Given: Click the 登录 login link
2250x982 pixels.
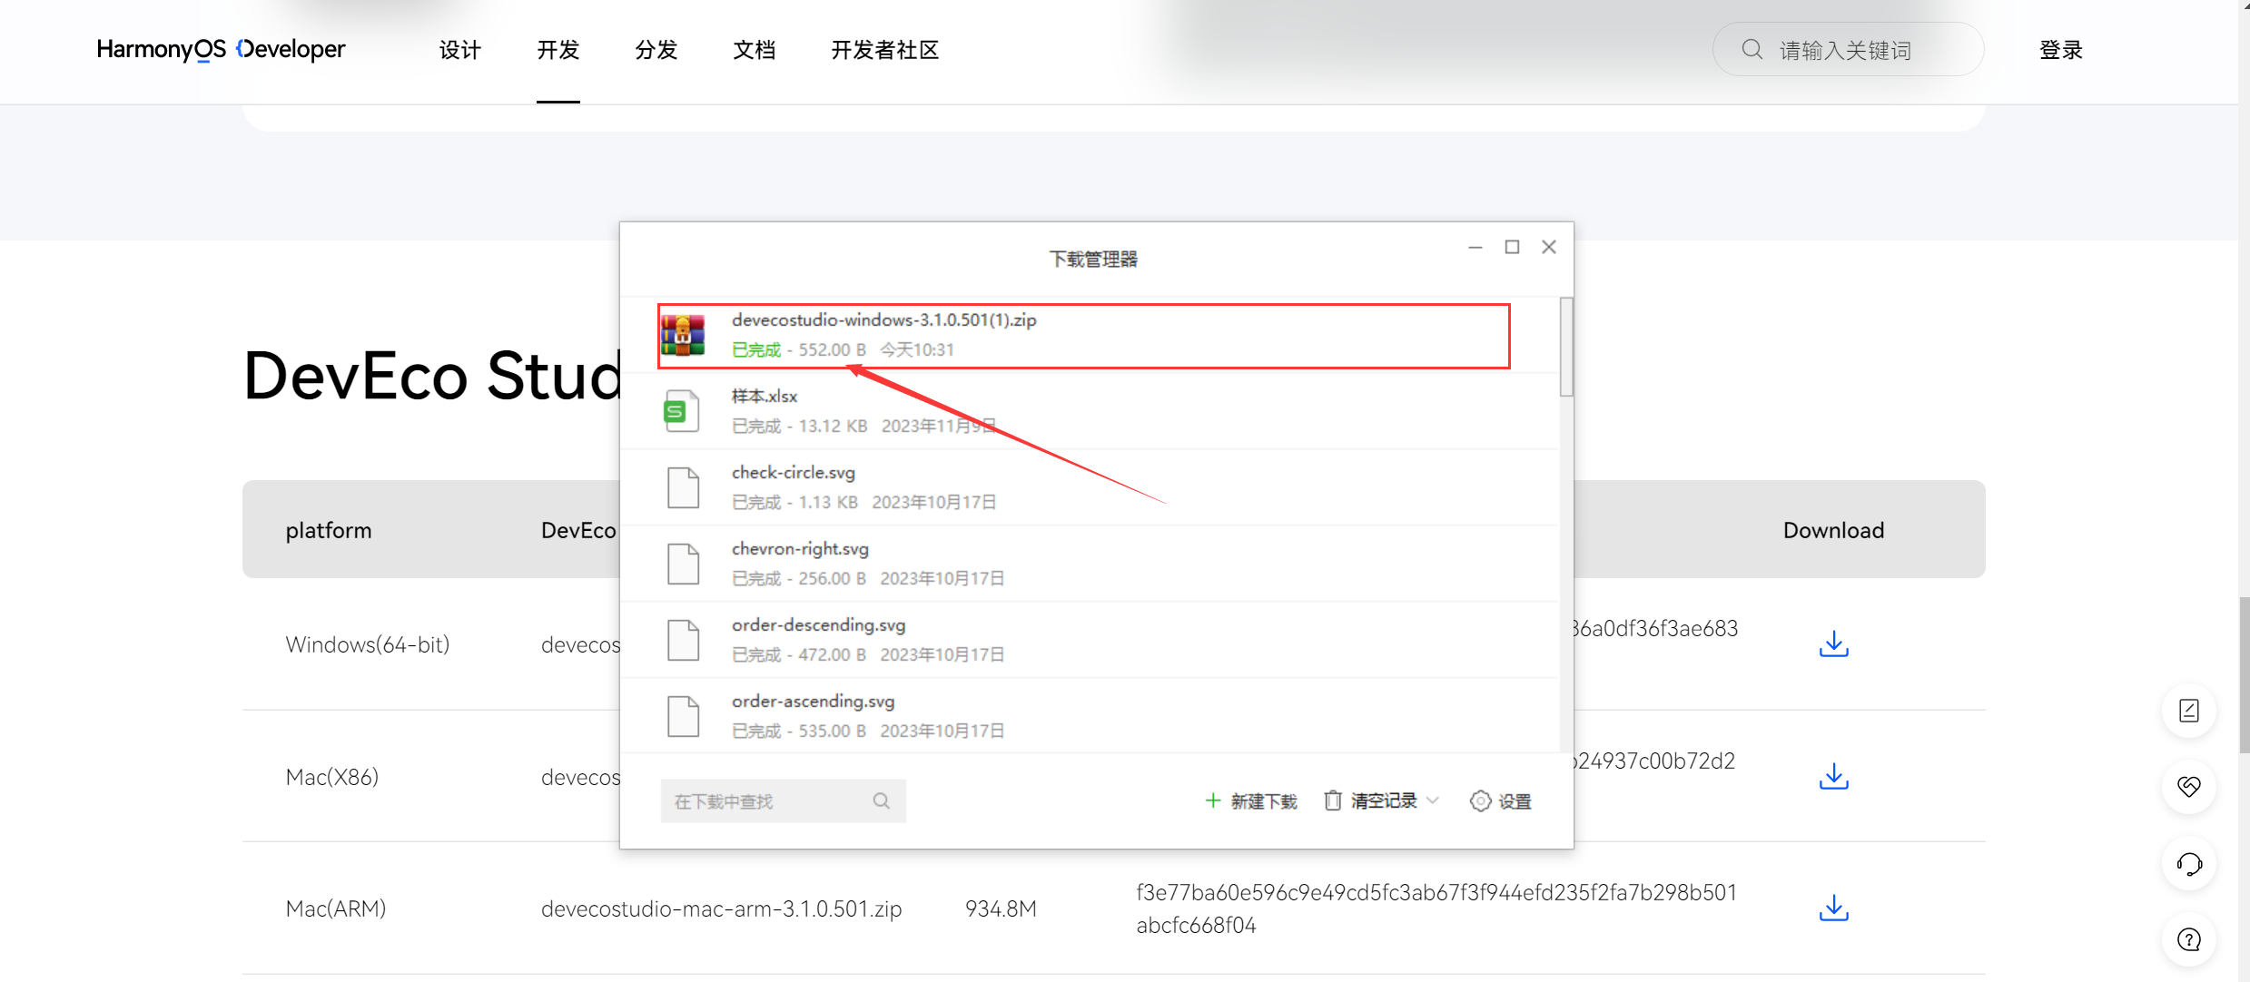Looking at the screenshot, I should 2060,50.
